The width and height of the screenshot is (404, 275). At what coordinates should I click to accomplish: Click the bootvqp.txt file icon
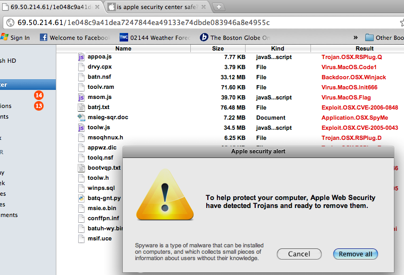(81, 168)
